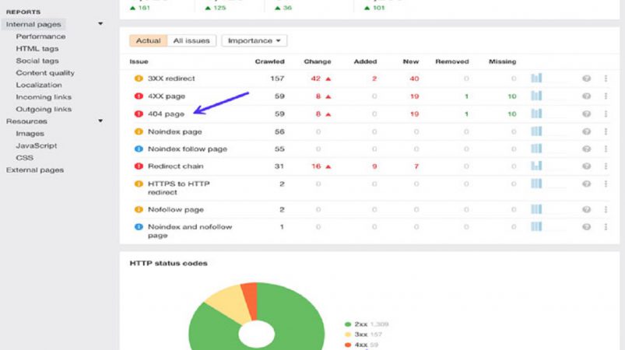The height and width of the screenshot is (350, 625).
Task: Open three-dot menu for Nofollow page row
Action: (x=606, y=209)
